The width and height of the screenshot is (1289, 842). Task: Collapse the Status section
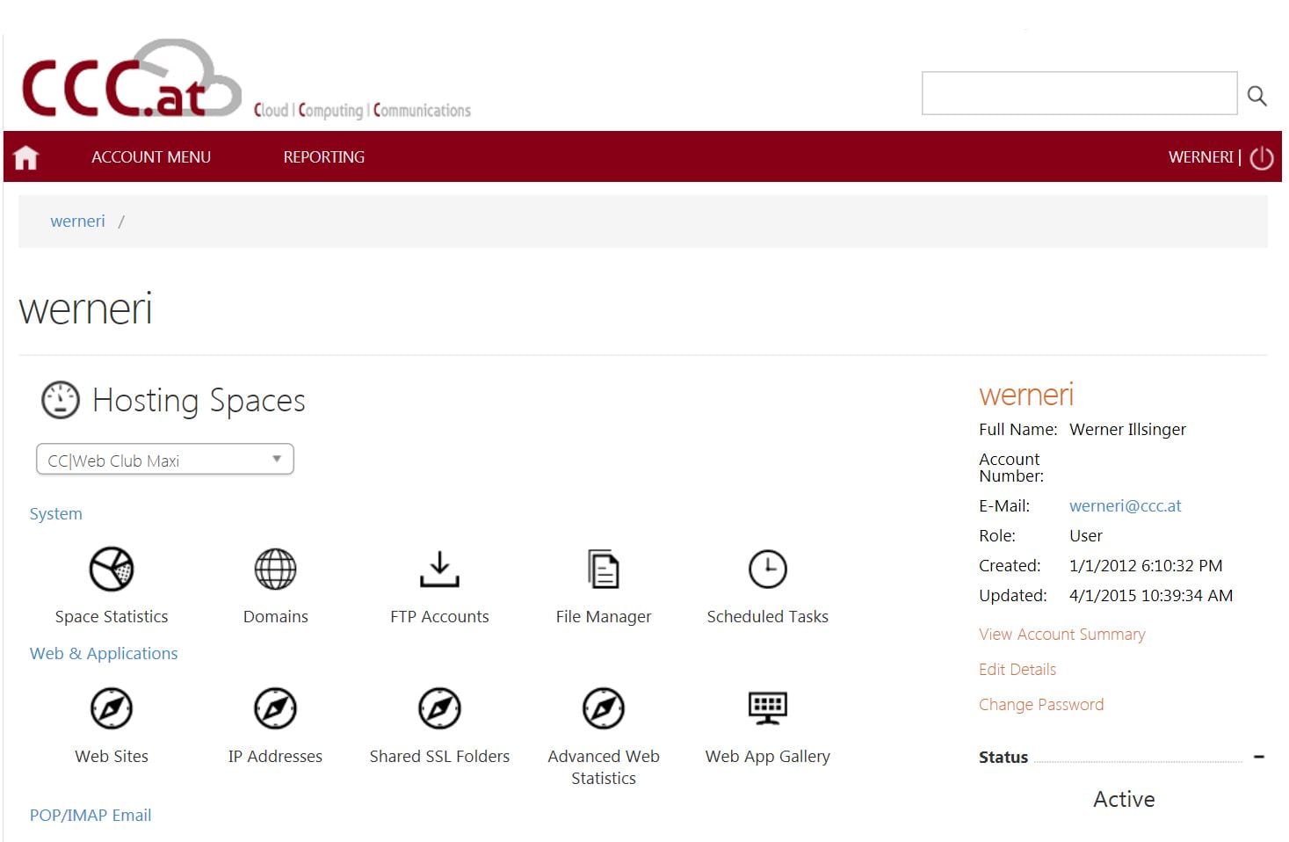tap(1259, 756)
